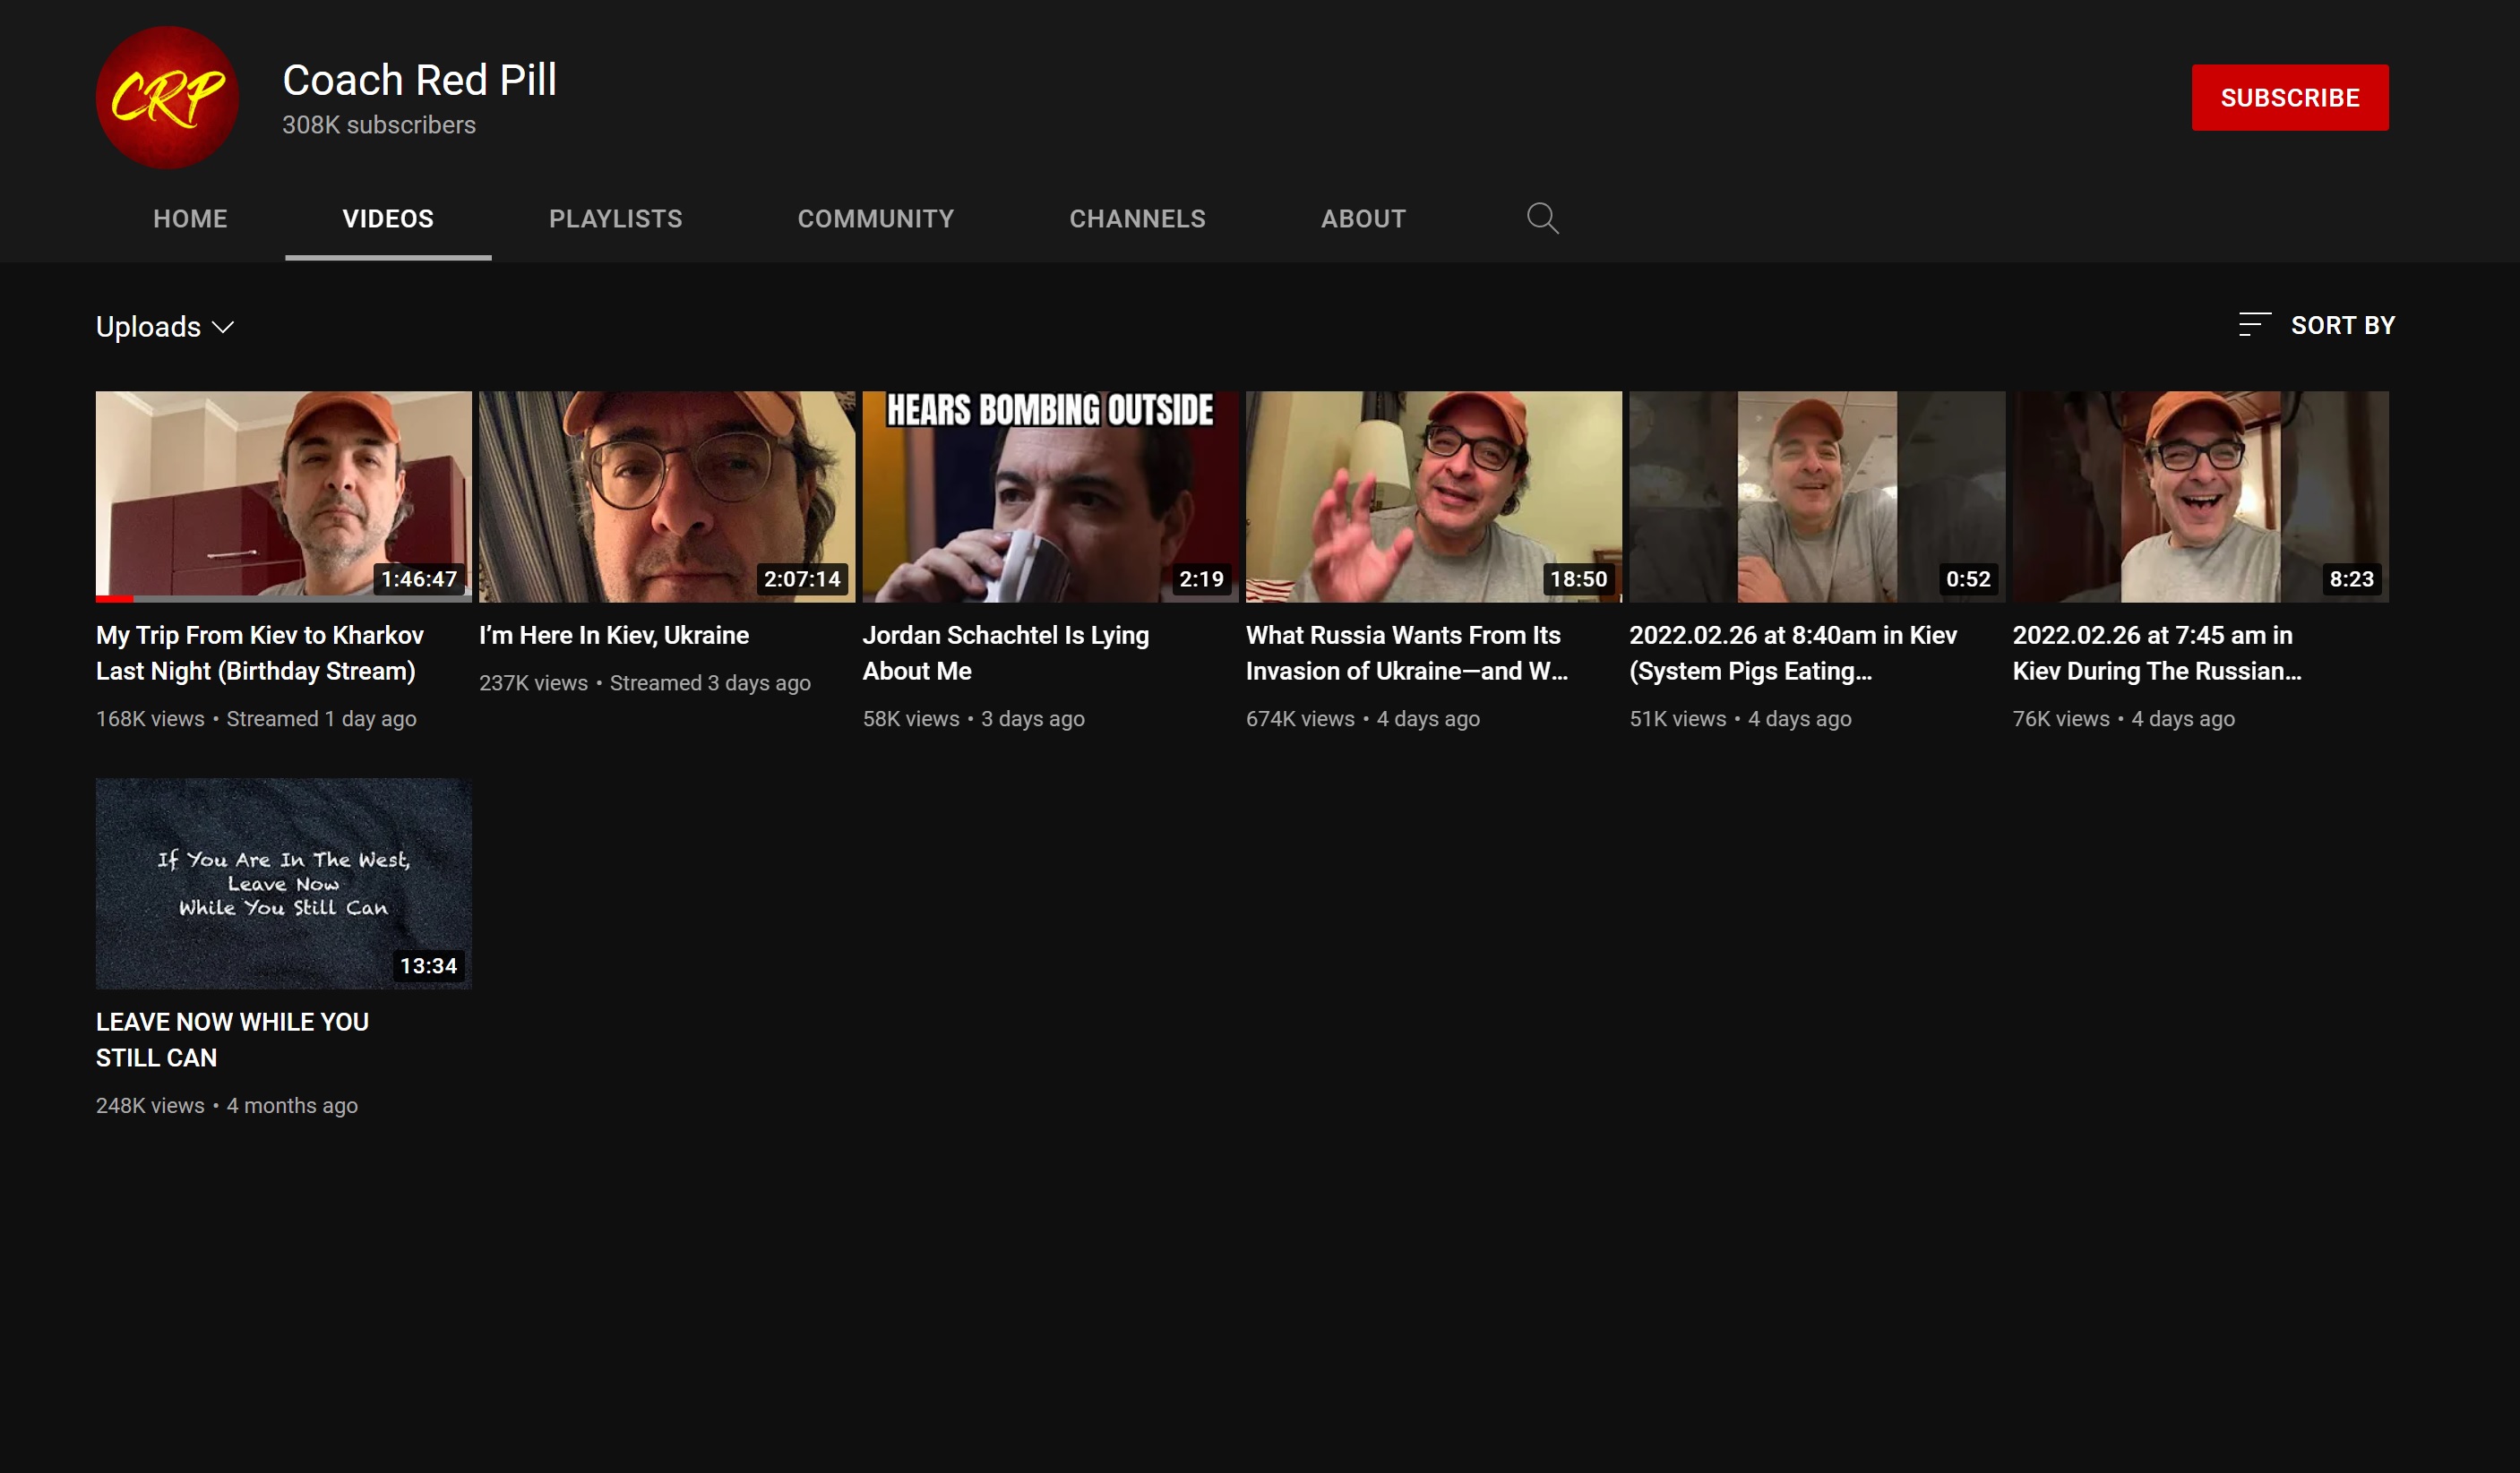Open title Jordan Schachtel Is Lying About Me
The image size is (2520, 1473).
click(x=1006, y=653)
